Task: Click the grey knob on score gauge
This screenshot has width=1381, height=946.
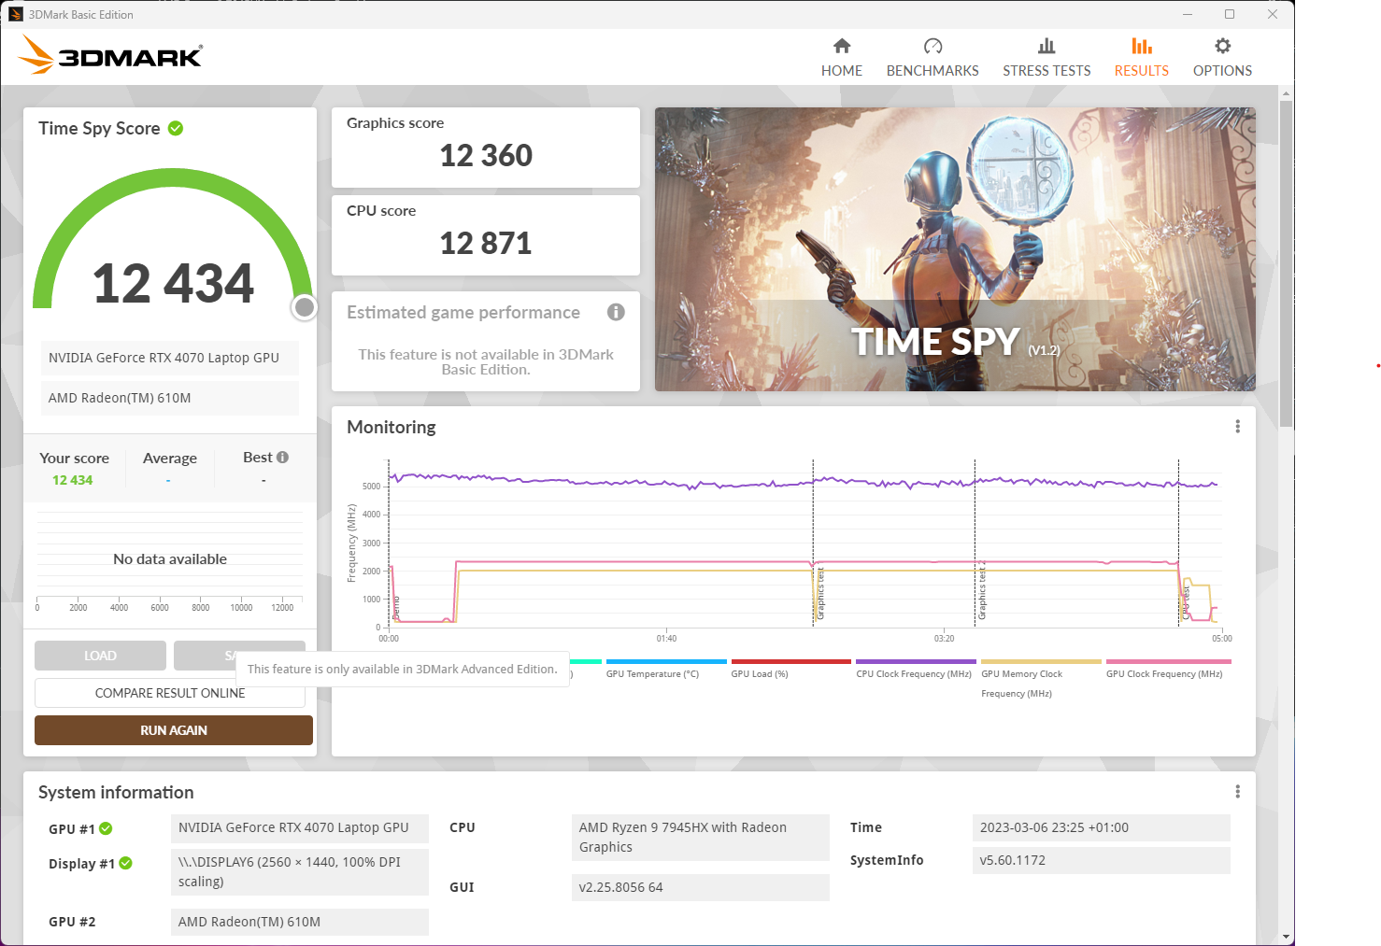Action: click(304, 307)
